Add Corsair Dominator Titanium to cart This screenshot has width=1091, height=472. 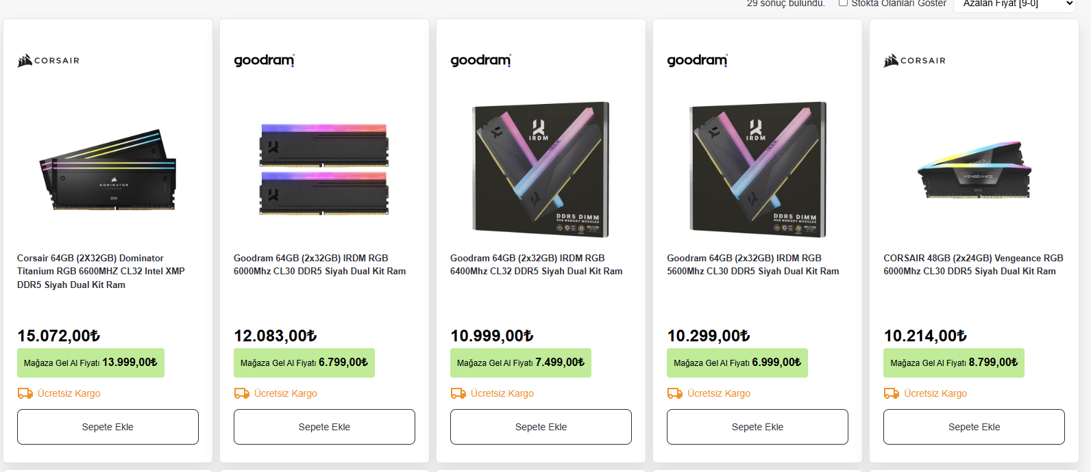pos(108,427)
